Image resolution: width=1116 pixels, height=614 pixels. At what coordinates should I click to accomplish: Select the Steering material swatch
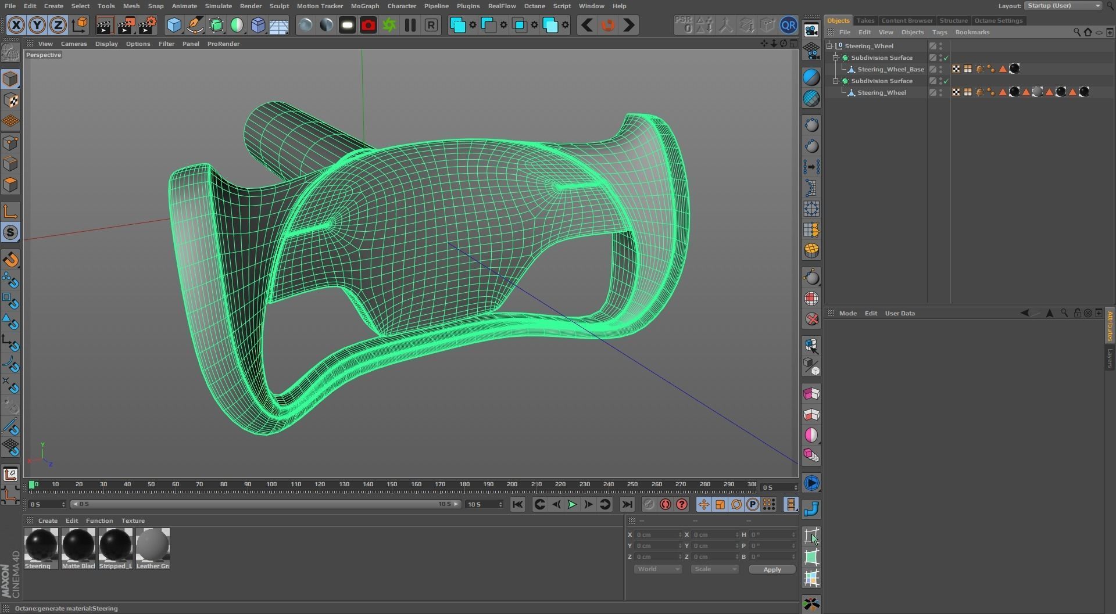tap(41, 548)
